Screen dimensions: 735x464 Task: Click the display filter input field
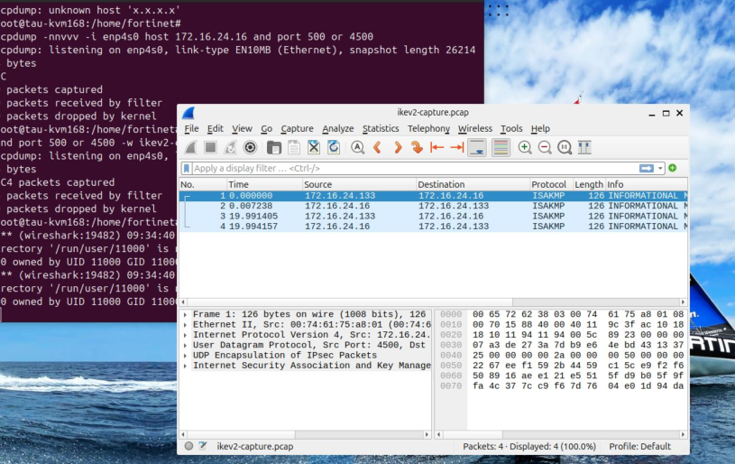pyautogui.click(x=415, y=168)
